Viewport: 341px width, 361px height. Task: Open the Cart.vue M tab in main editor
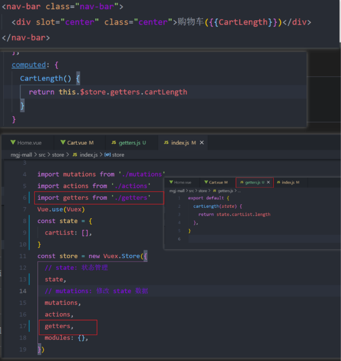[77, 143]
